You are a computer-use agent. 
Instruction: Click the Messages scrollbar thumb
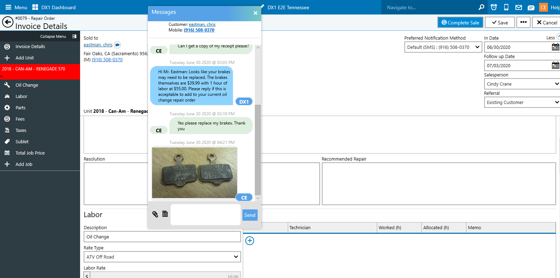pyautogui.click(x=258, y=150)
